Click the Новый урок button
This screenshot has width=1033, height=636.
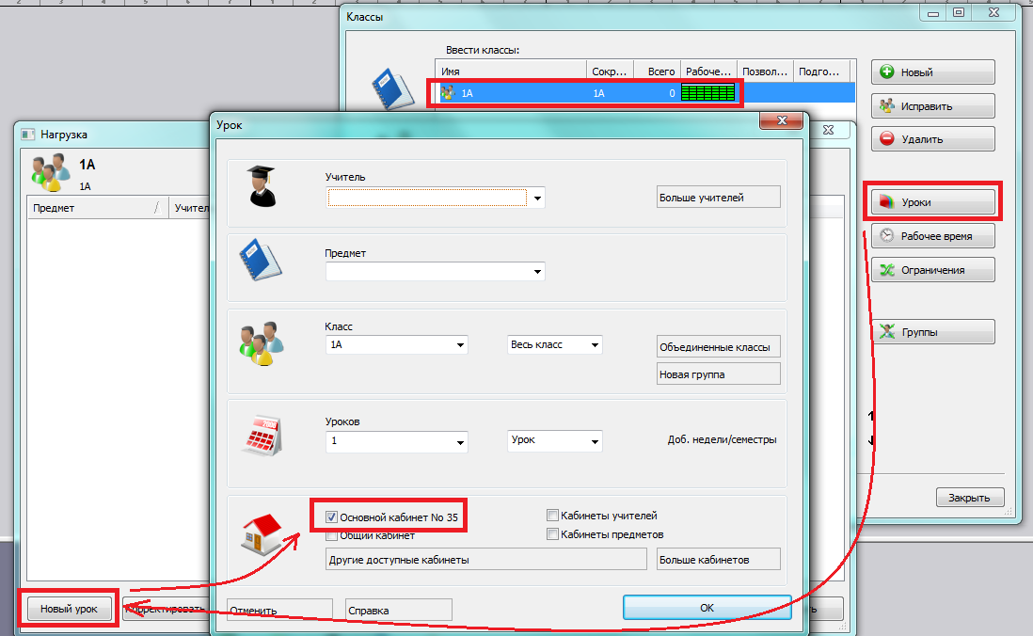[71, 609]
